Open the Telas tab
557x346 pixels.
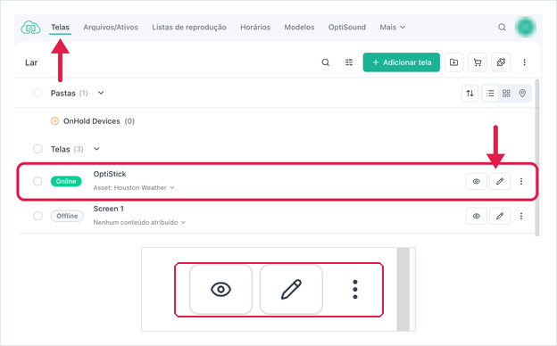pyautogui.click(x=60, y=27)
